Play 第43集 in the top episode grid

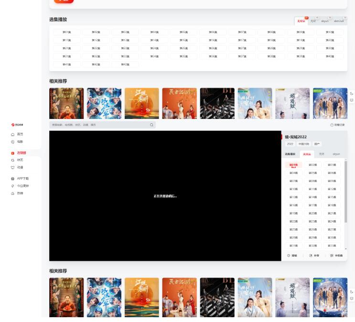(125, 64)
